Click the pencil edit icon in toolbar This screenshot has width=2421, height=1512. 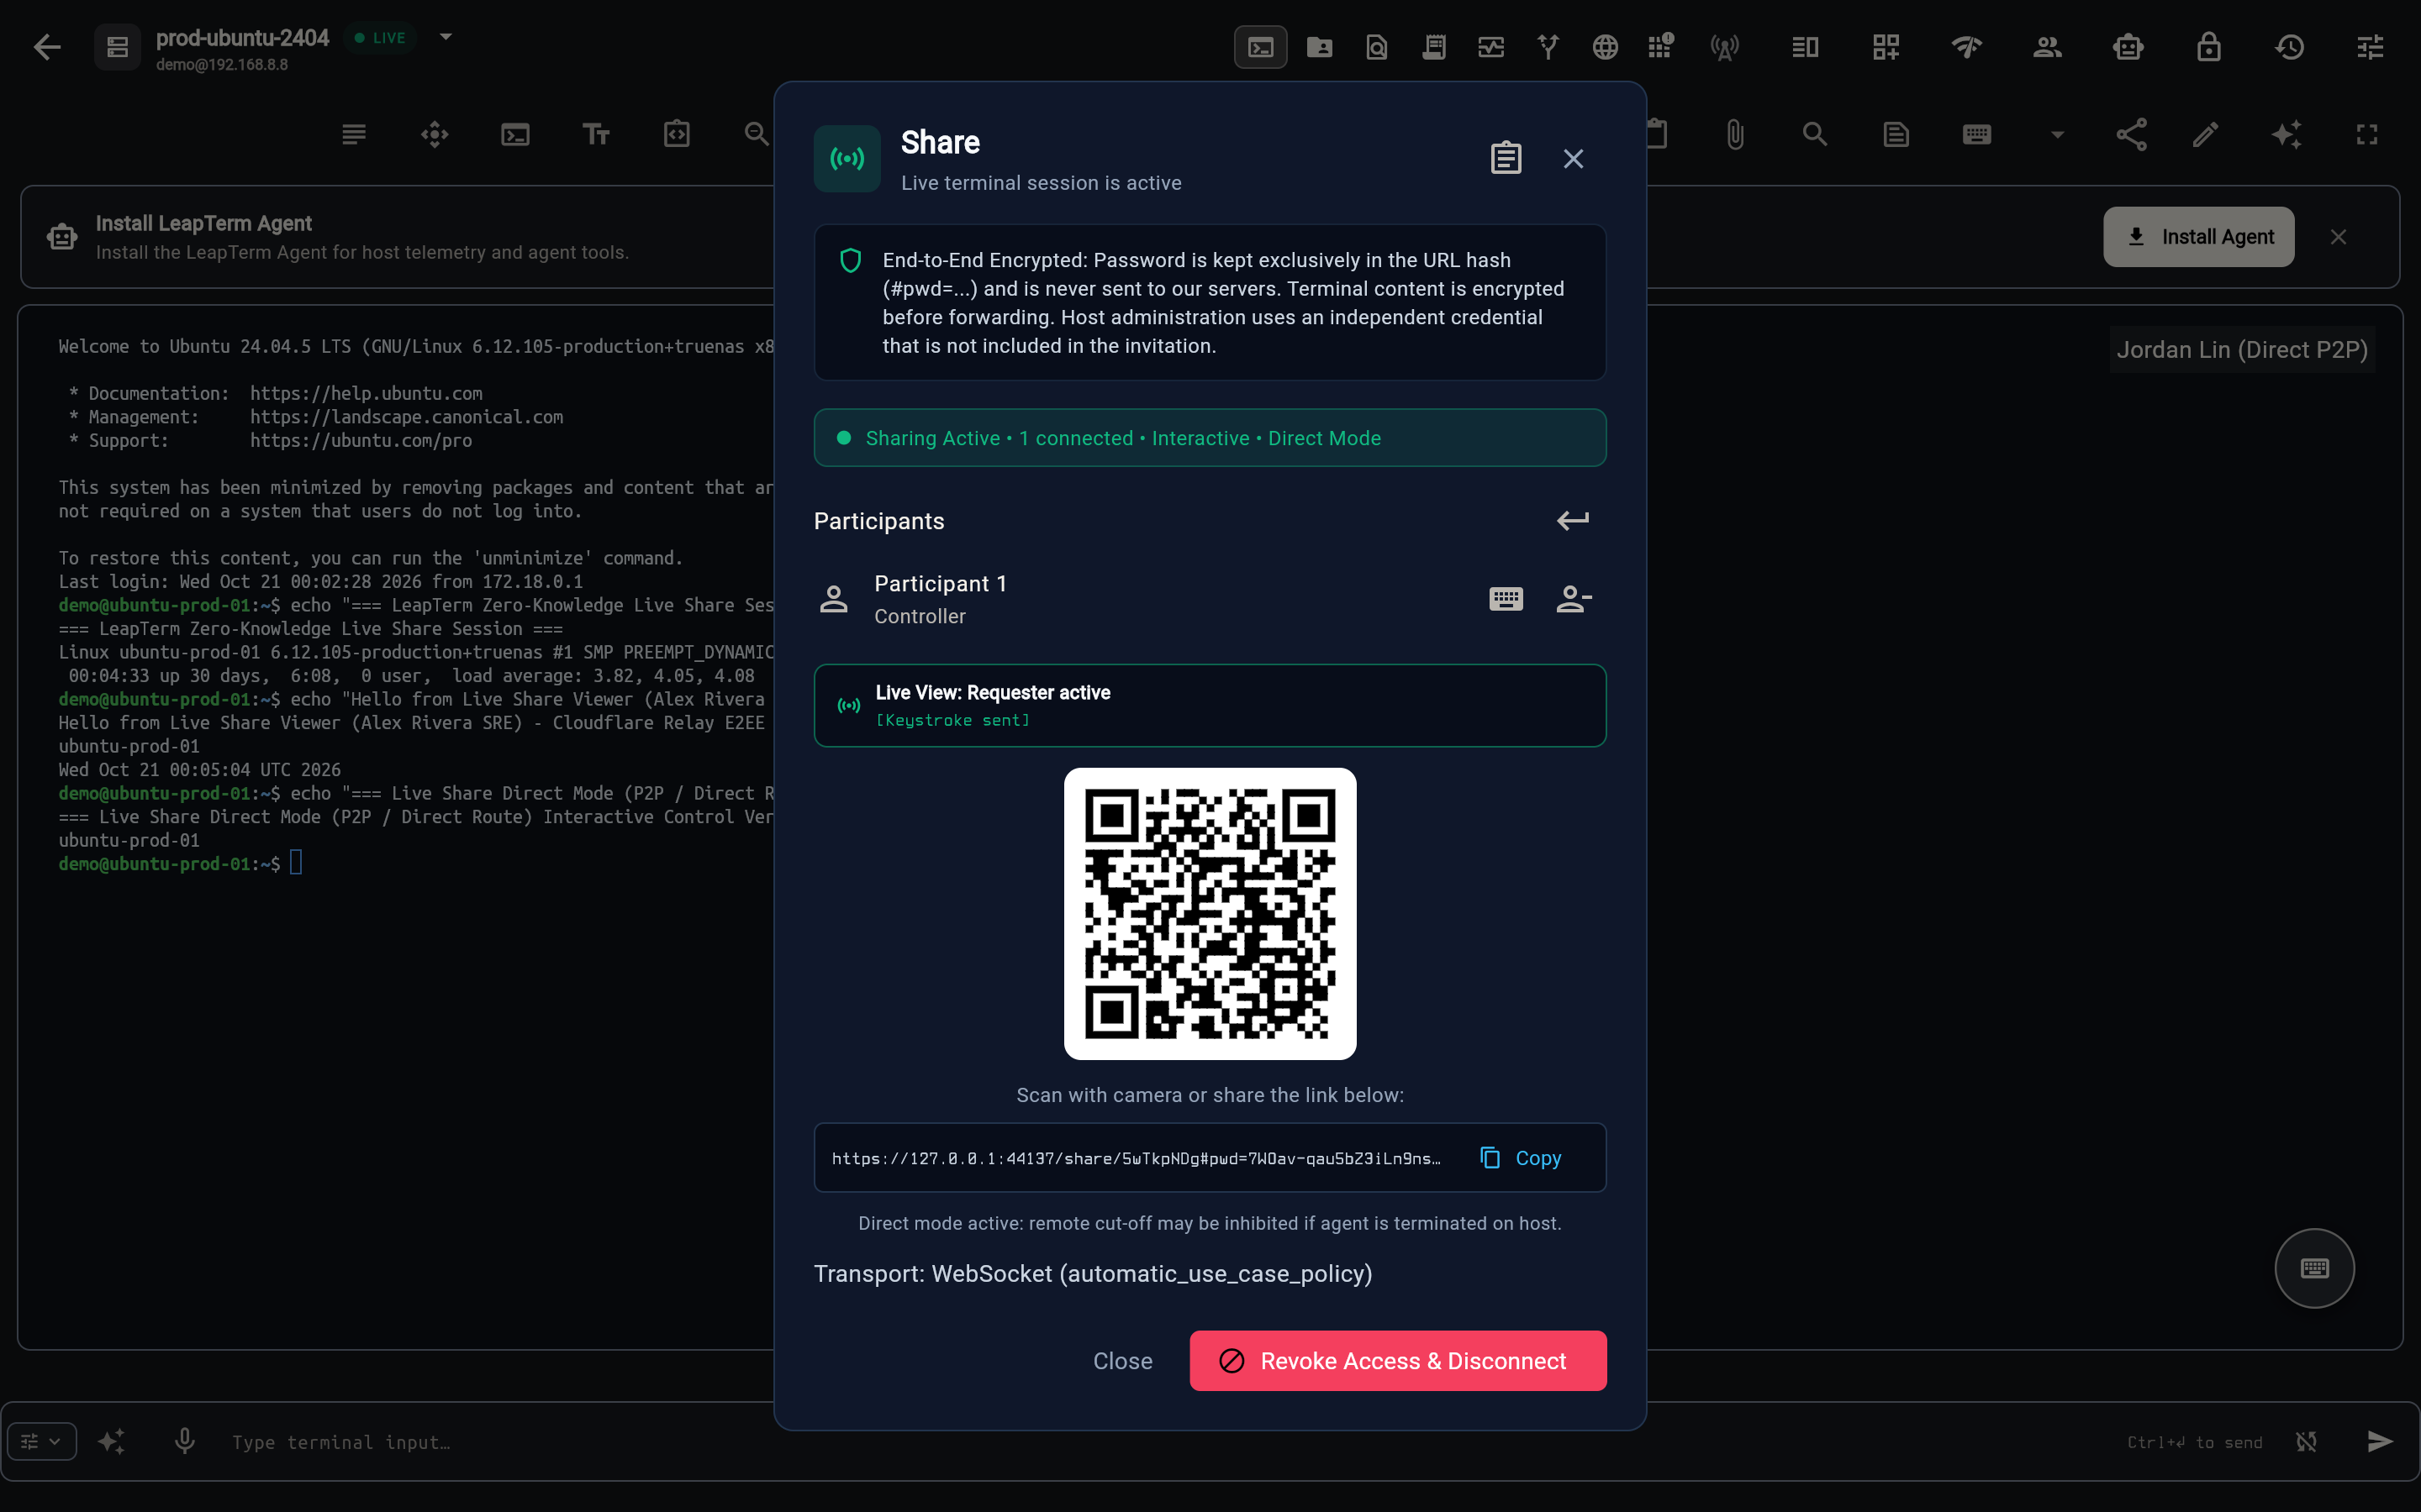click(2206, 134)
